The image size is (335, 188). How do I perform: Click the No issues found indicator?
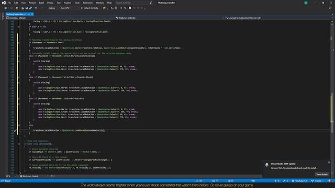coord(29,176)
